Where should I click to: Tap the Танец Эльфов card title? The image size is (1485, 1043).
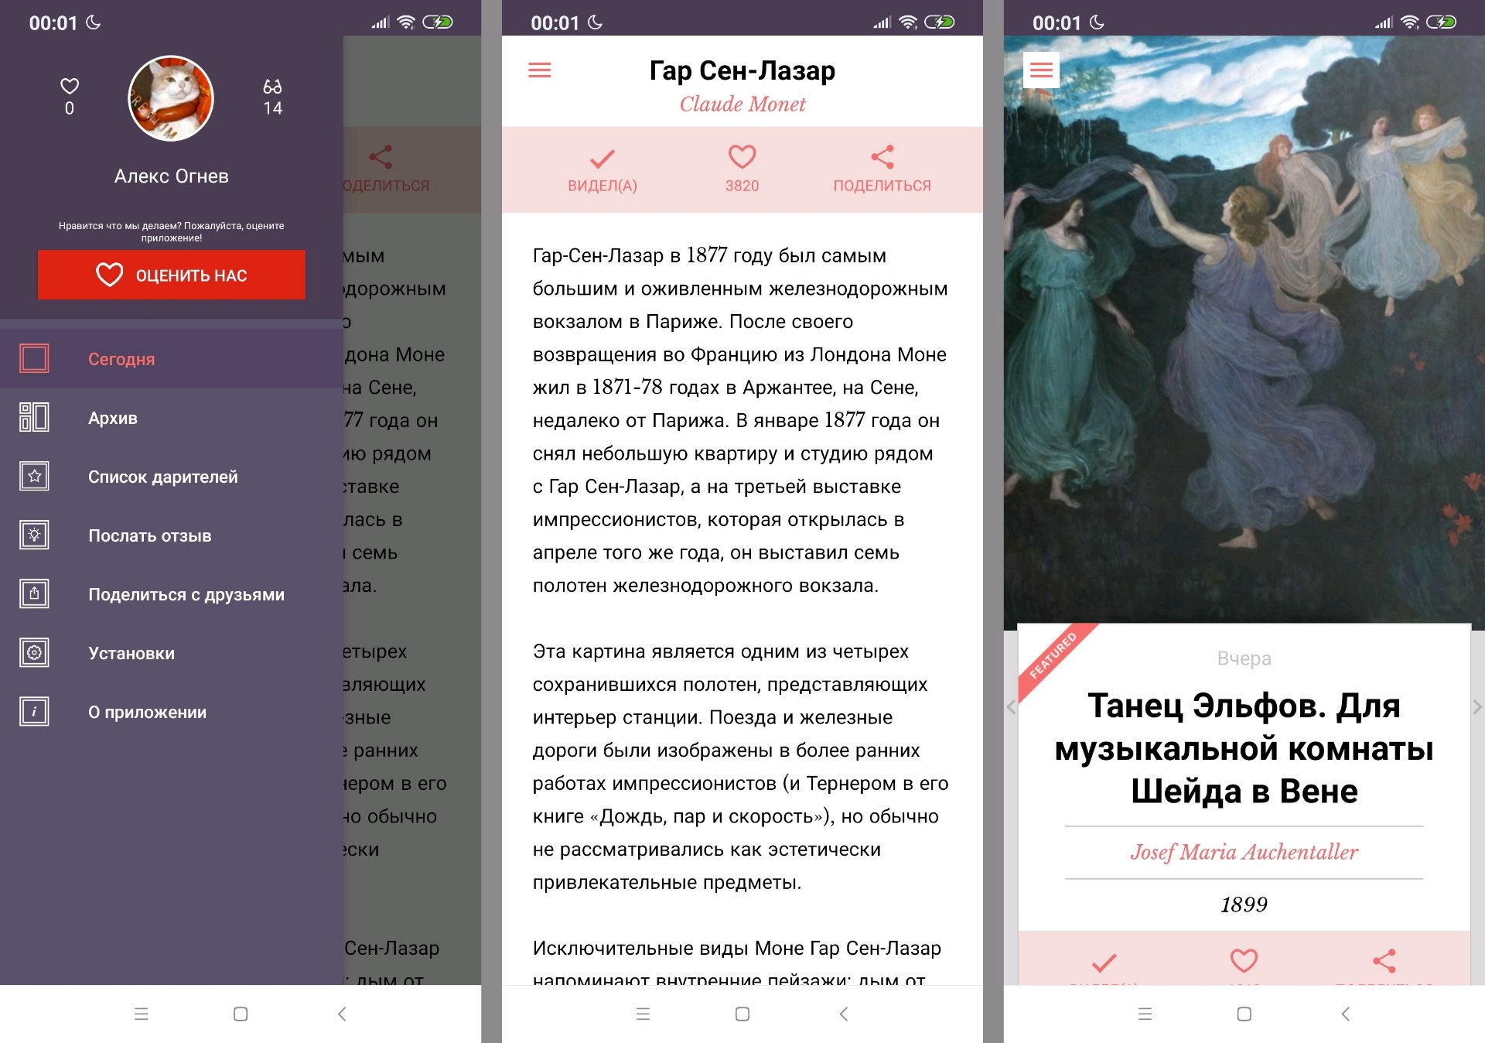point(1244,748)
